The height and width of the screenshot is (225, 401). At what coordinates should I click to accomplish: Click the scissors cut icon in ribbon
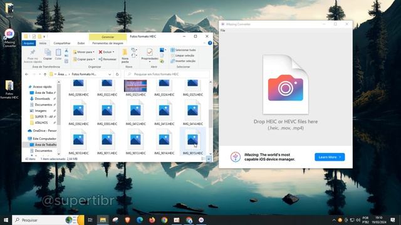tap(66, 50)
